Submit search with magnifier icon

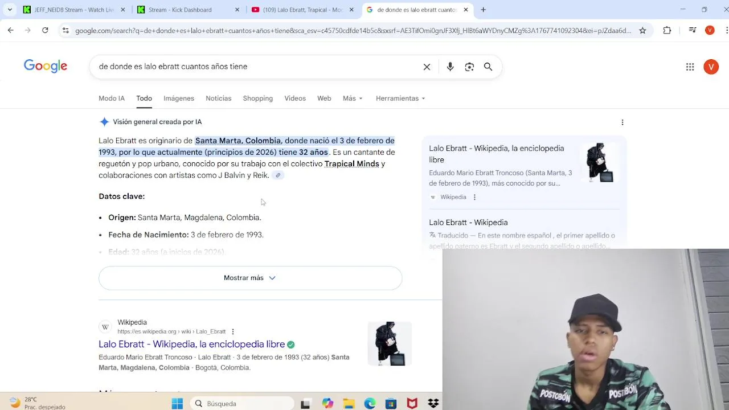(488, 67)
